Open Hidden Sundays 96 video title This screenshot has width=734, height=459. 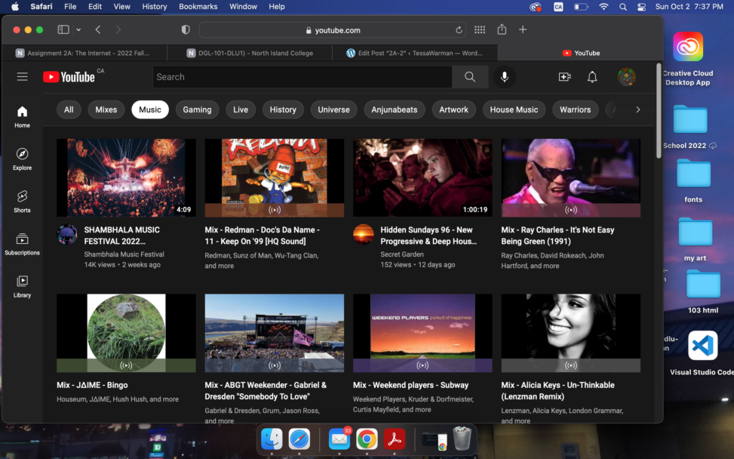(428, 236)
